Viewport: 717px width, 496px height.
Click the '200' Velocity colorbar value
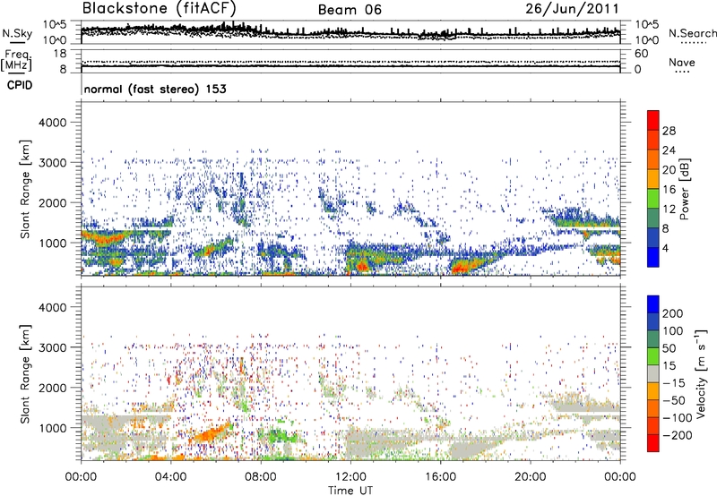pos(673,313)
